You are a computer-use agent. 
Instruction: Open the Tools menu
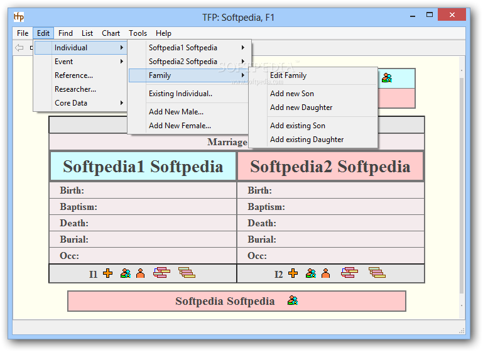point(138,33)
